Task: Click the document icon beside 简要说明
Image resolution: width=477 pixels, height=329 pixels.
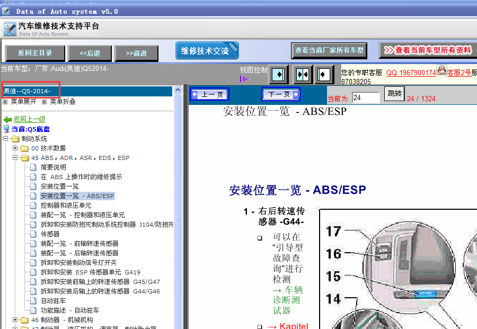Action: coord(33,167)
